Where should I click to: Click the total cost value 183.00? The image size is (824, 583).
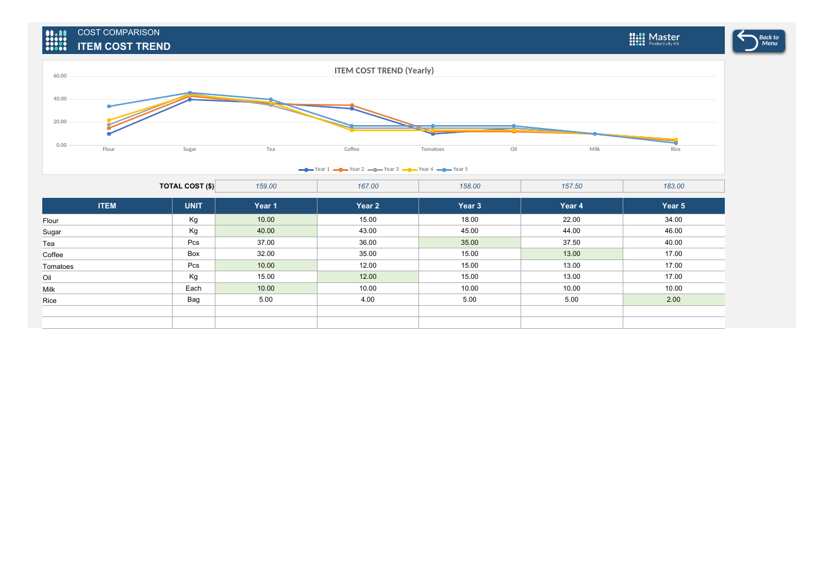674,186
